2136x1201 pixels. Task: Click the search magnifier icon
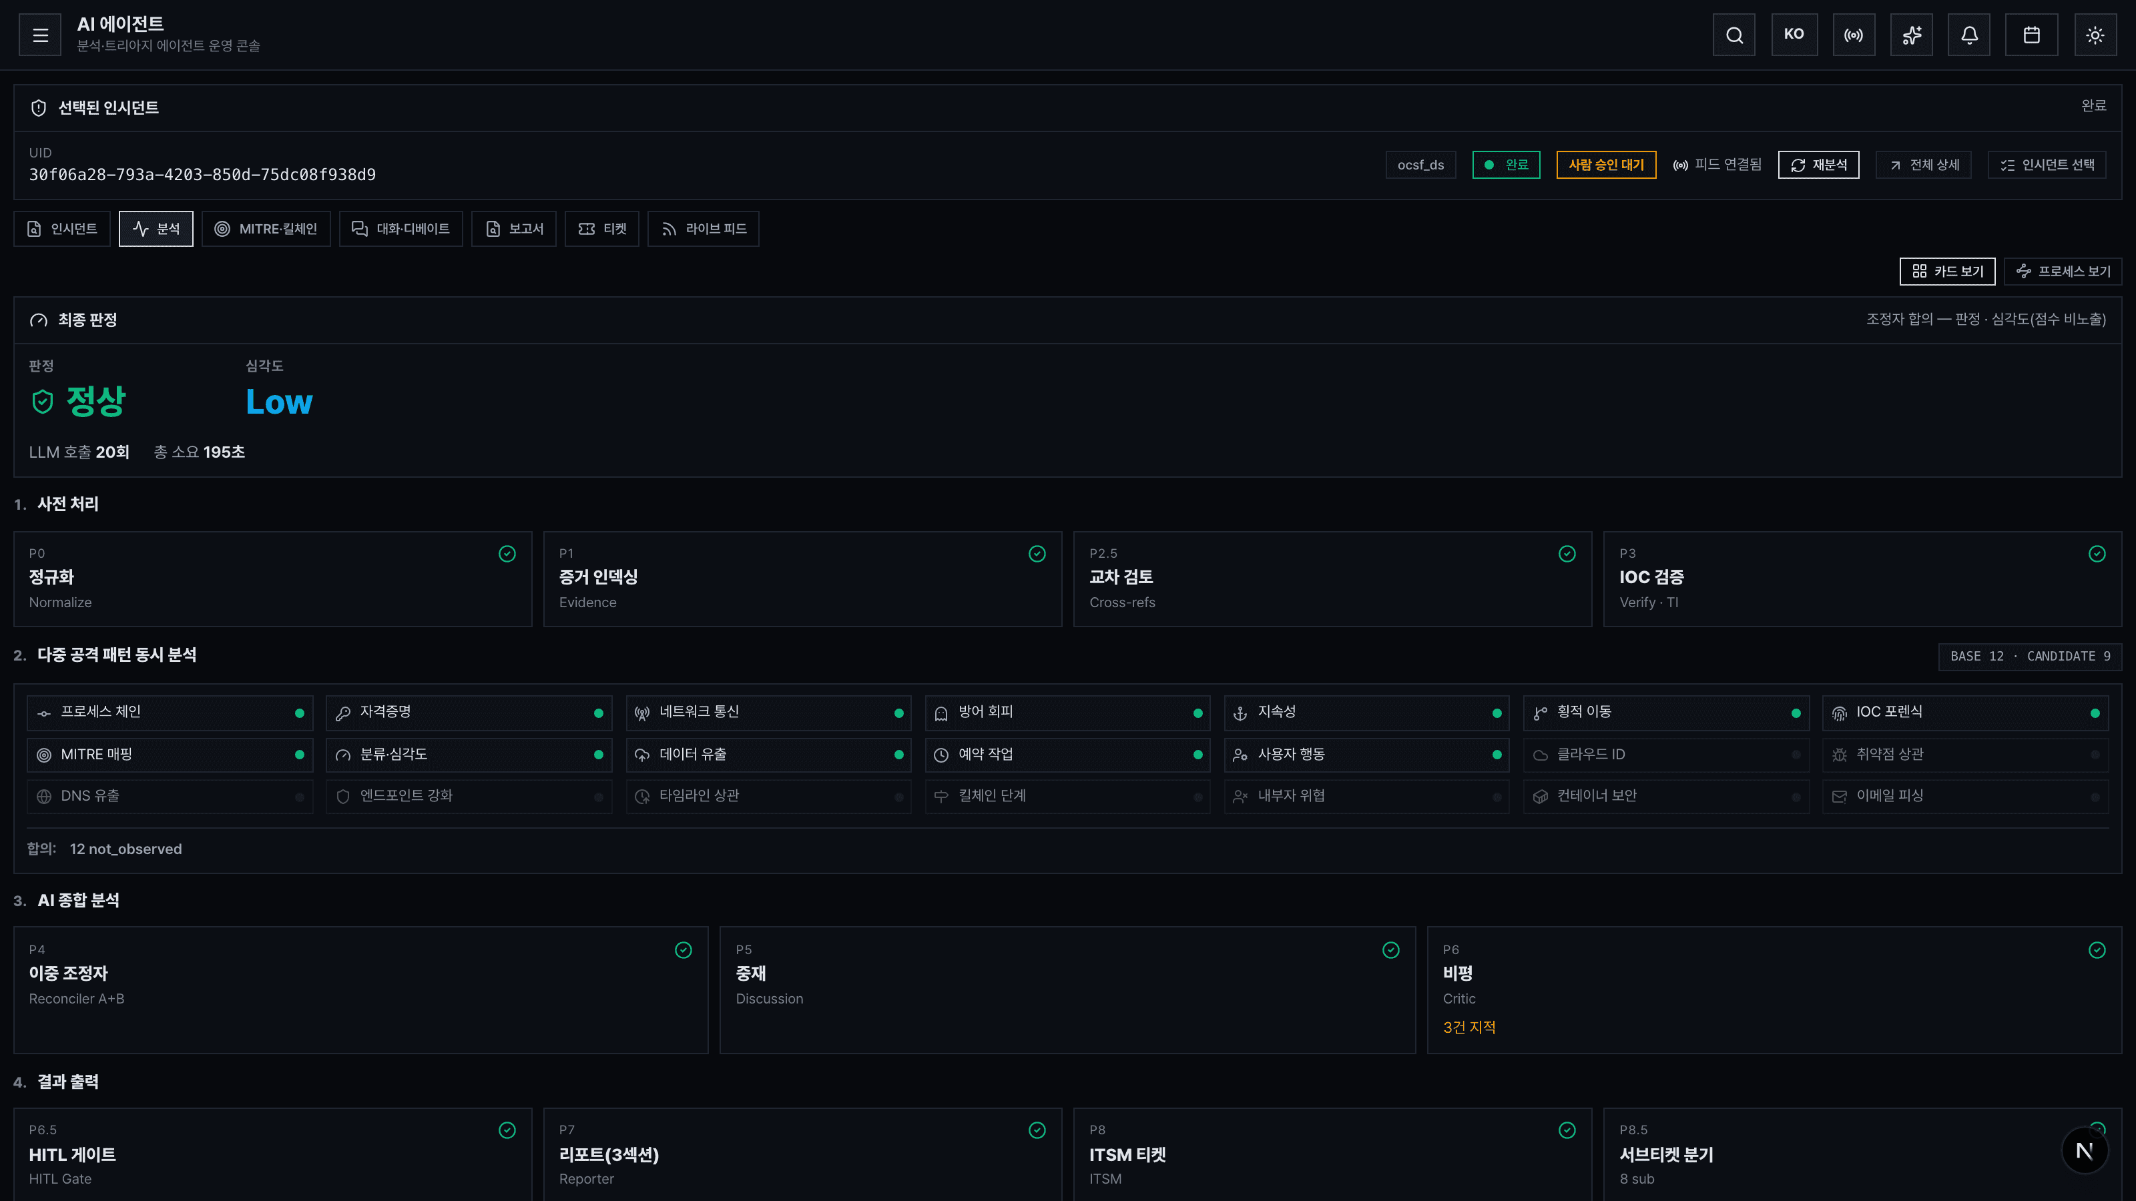point(1734,35)
